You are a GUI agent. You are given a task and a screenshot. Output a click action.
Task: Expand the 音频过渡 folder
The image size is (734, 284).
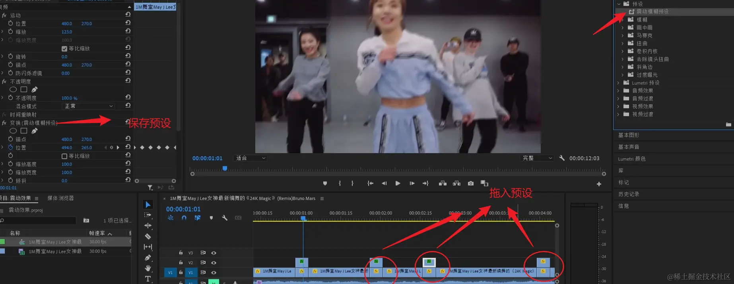[618, 98]
